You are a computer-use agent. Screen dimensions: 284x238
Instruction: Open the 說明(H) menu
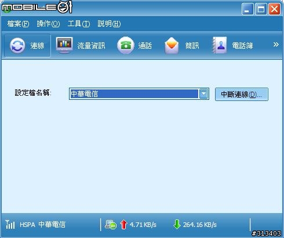point(109,24)
